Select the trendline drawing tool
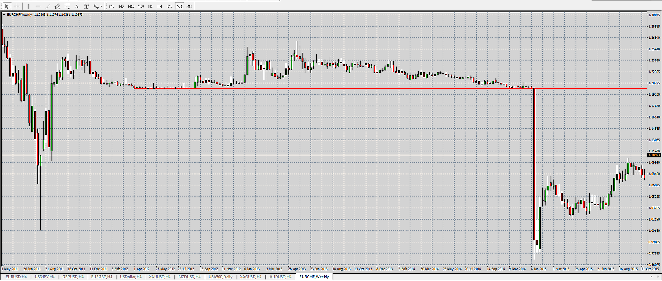 coord(48,6)
